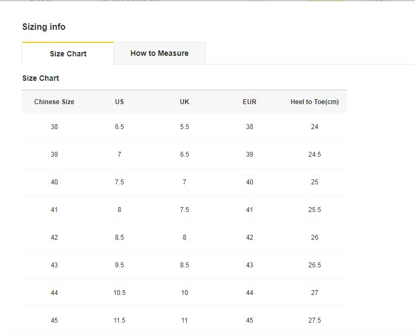Select US size 11.5 cell

[x=119, y=320]
